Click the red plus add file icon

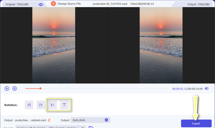coord(53,4)
